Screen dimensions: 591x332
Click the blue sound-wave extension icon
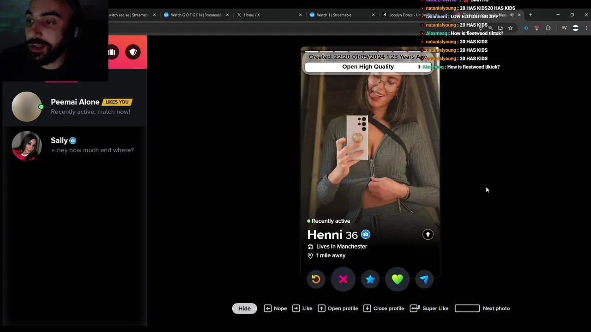pyautogui.click(x=525, y=28)
